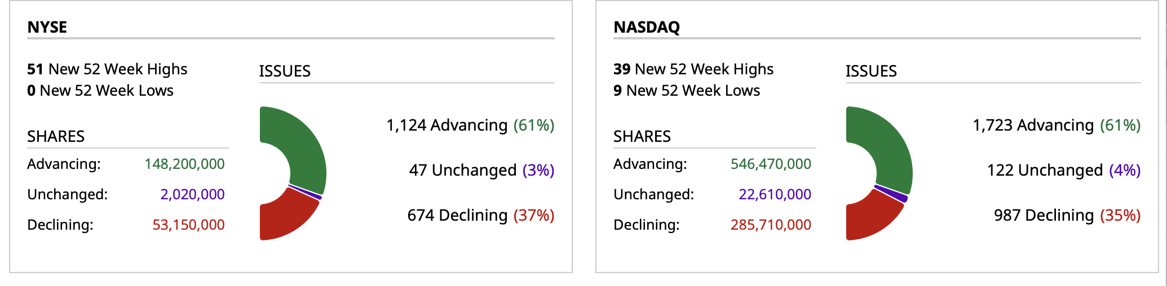Click NYSE 51 New 52 Week Highs
Viewport: 1167px width, 286px height.
(x=107, y=69)
